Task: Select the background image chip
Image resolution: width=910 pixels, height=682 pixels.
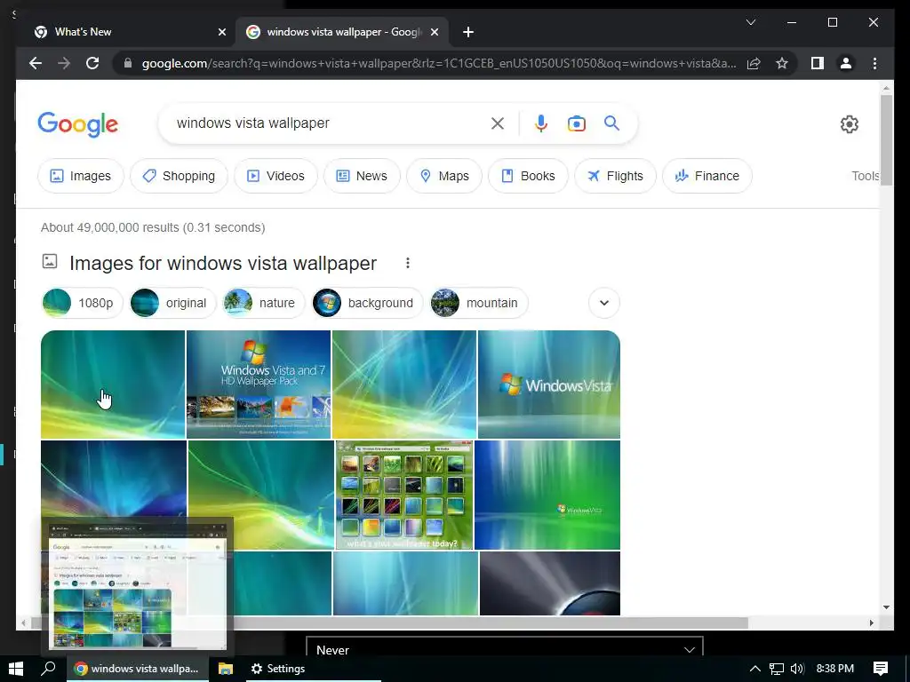Action: pyautogui.click(x=367, y=303)
